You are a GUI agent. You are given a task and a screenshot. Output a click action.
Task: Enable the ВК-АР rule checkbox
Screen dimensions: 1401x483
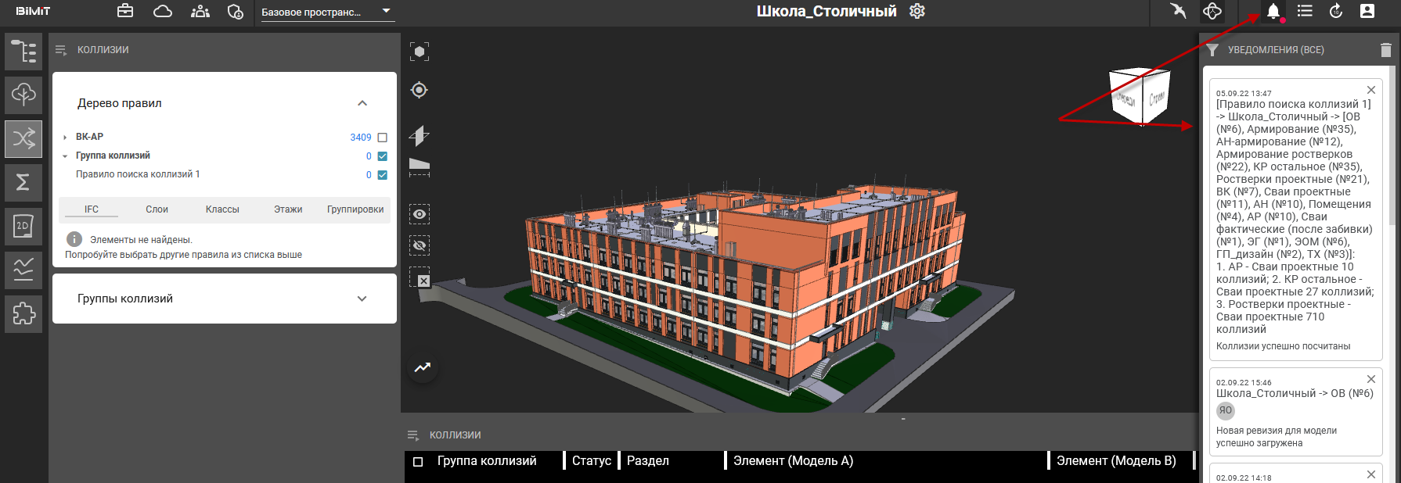click(383, 138)
